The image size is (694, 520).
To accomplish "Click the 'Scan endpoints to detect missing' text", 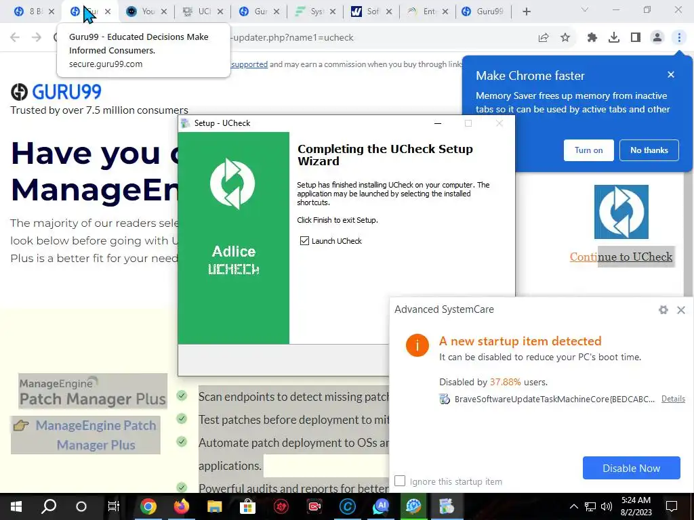I will [x=294, y=397].
